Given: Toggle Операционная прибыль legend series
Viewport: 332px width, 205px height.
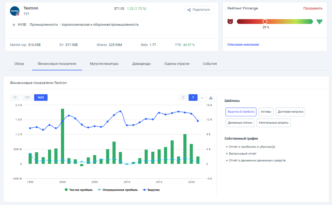Looking at the screenshot, I should coord(118,190).
